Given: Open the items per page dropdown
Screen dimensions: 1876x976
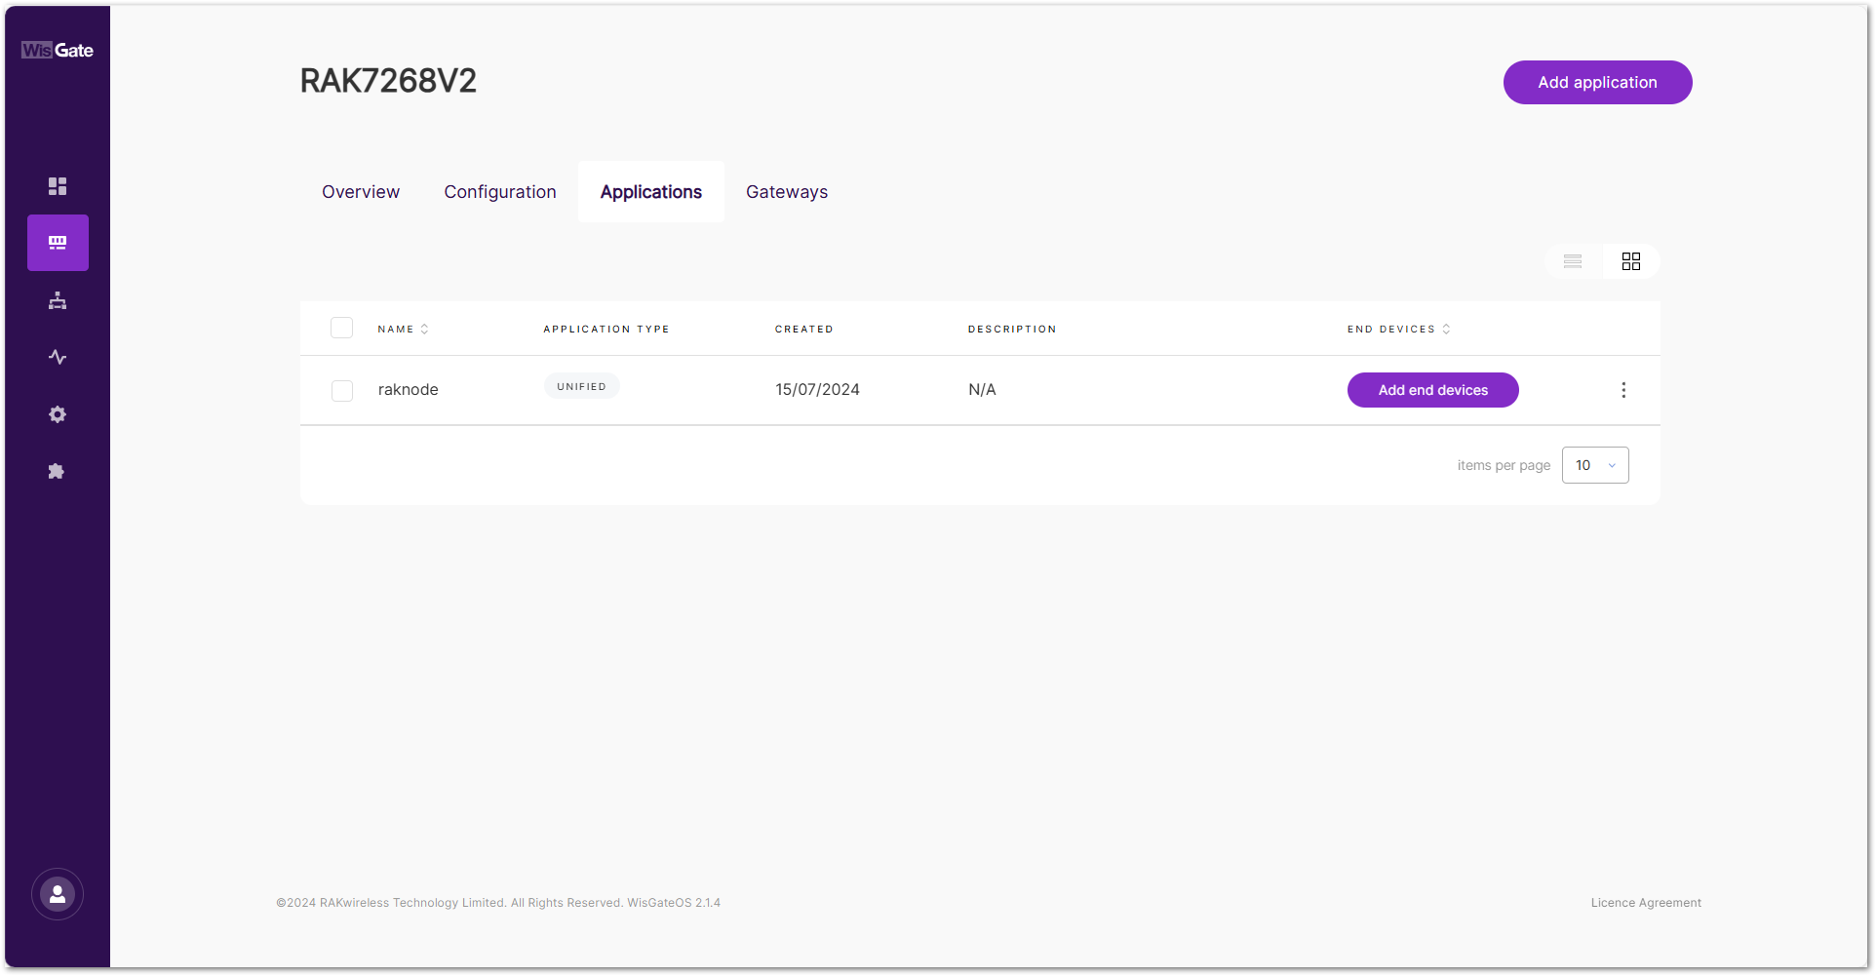Looking at the screenshot, I should coord(1595,465).
